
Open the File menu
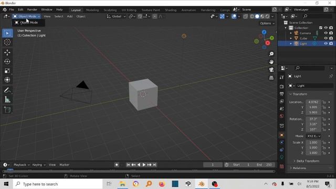pos(12,9)
